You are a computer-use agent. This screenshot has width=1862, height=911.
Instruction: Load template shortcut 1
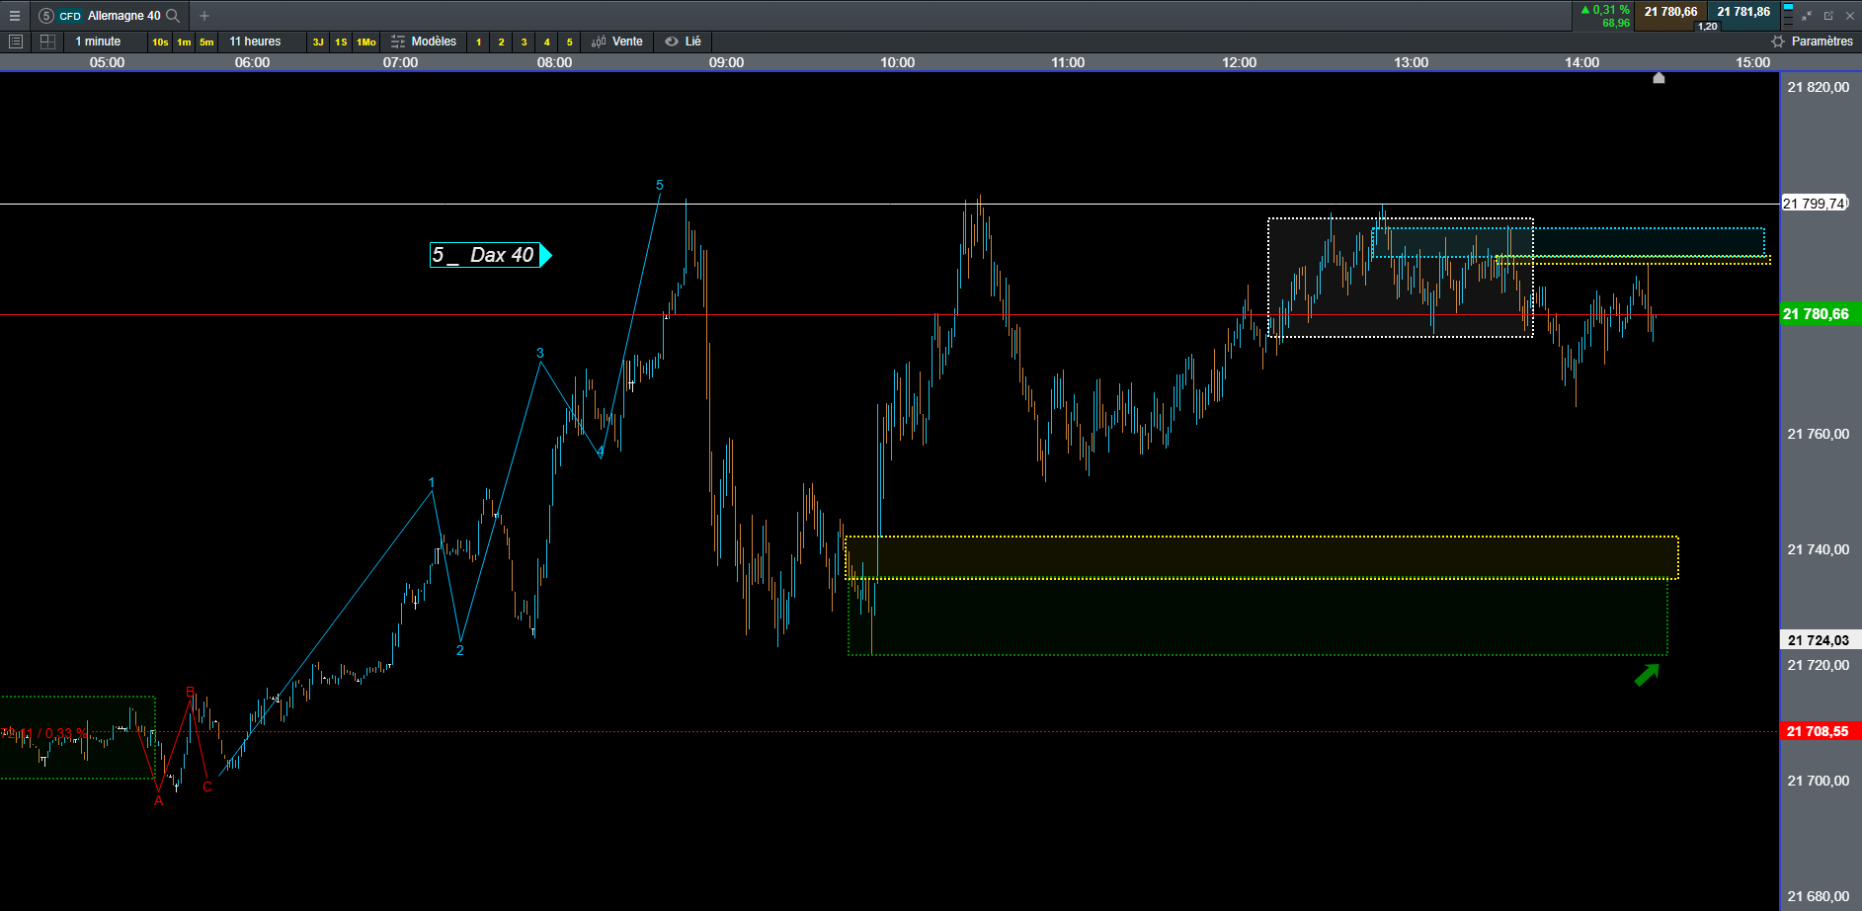point(479,41)
